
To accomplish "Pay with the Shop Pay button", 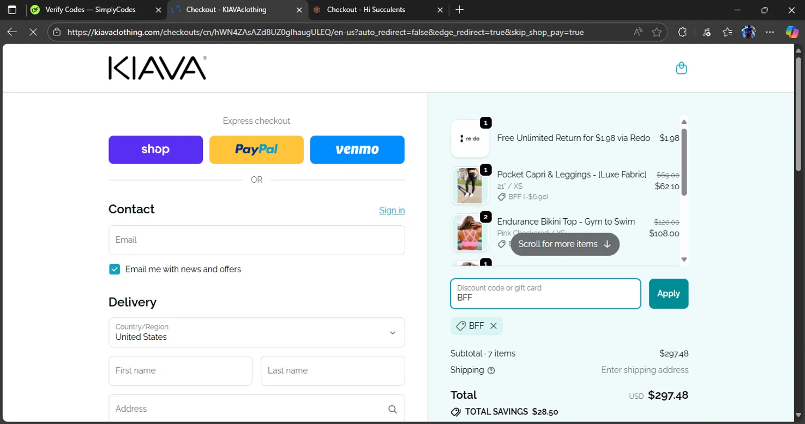I will (x=156, y=150).
